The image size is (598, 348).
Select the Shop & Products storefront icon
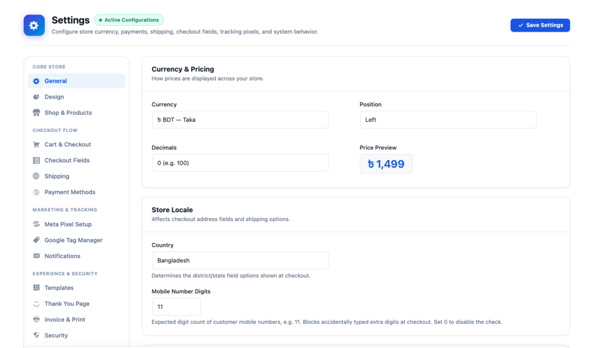click(36, 112)
